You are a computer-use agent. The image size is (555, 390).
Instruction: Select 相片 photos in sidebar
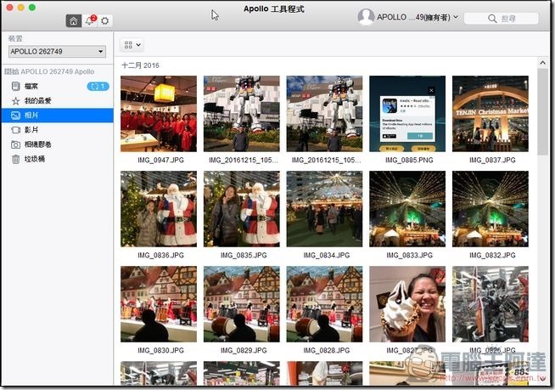(57, 116)
